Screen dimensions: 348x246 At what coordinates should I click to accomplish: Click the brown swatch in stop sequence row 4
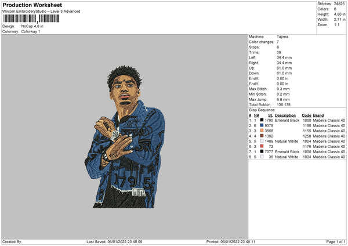(262, 136)
